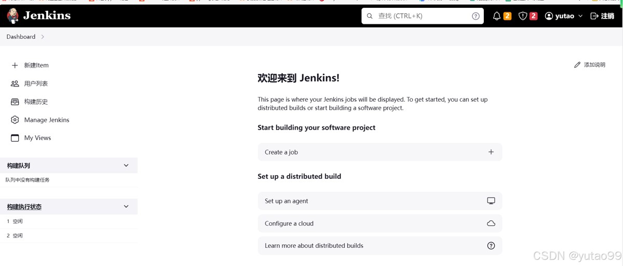Screen dimensions: 623x266
Task: Open the notifications bell icon
Action: pos(496,16)
